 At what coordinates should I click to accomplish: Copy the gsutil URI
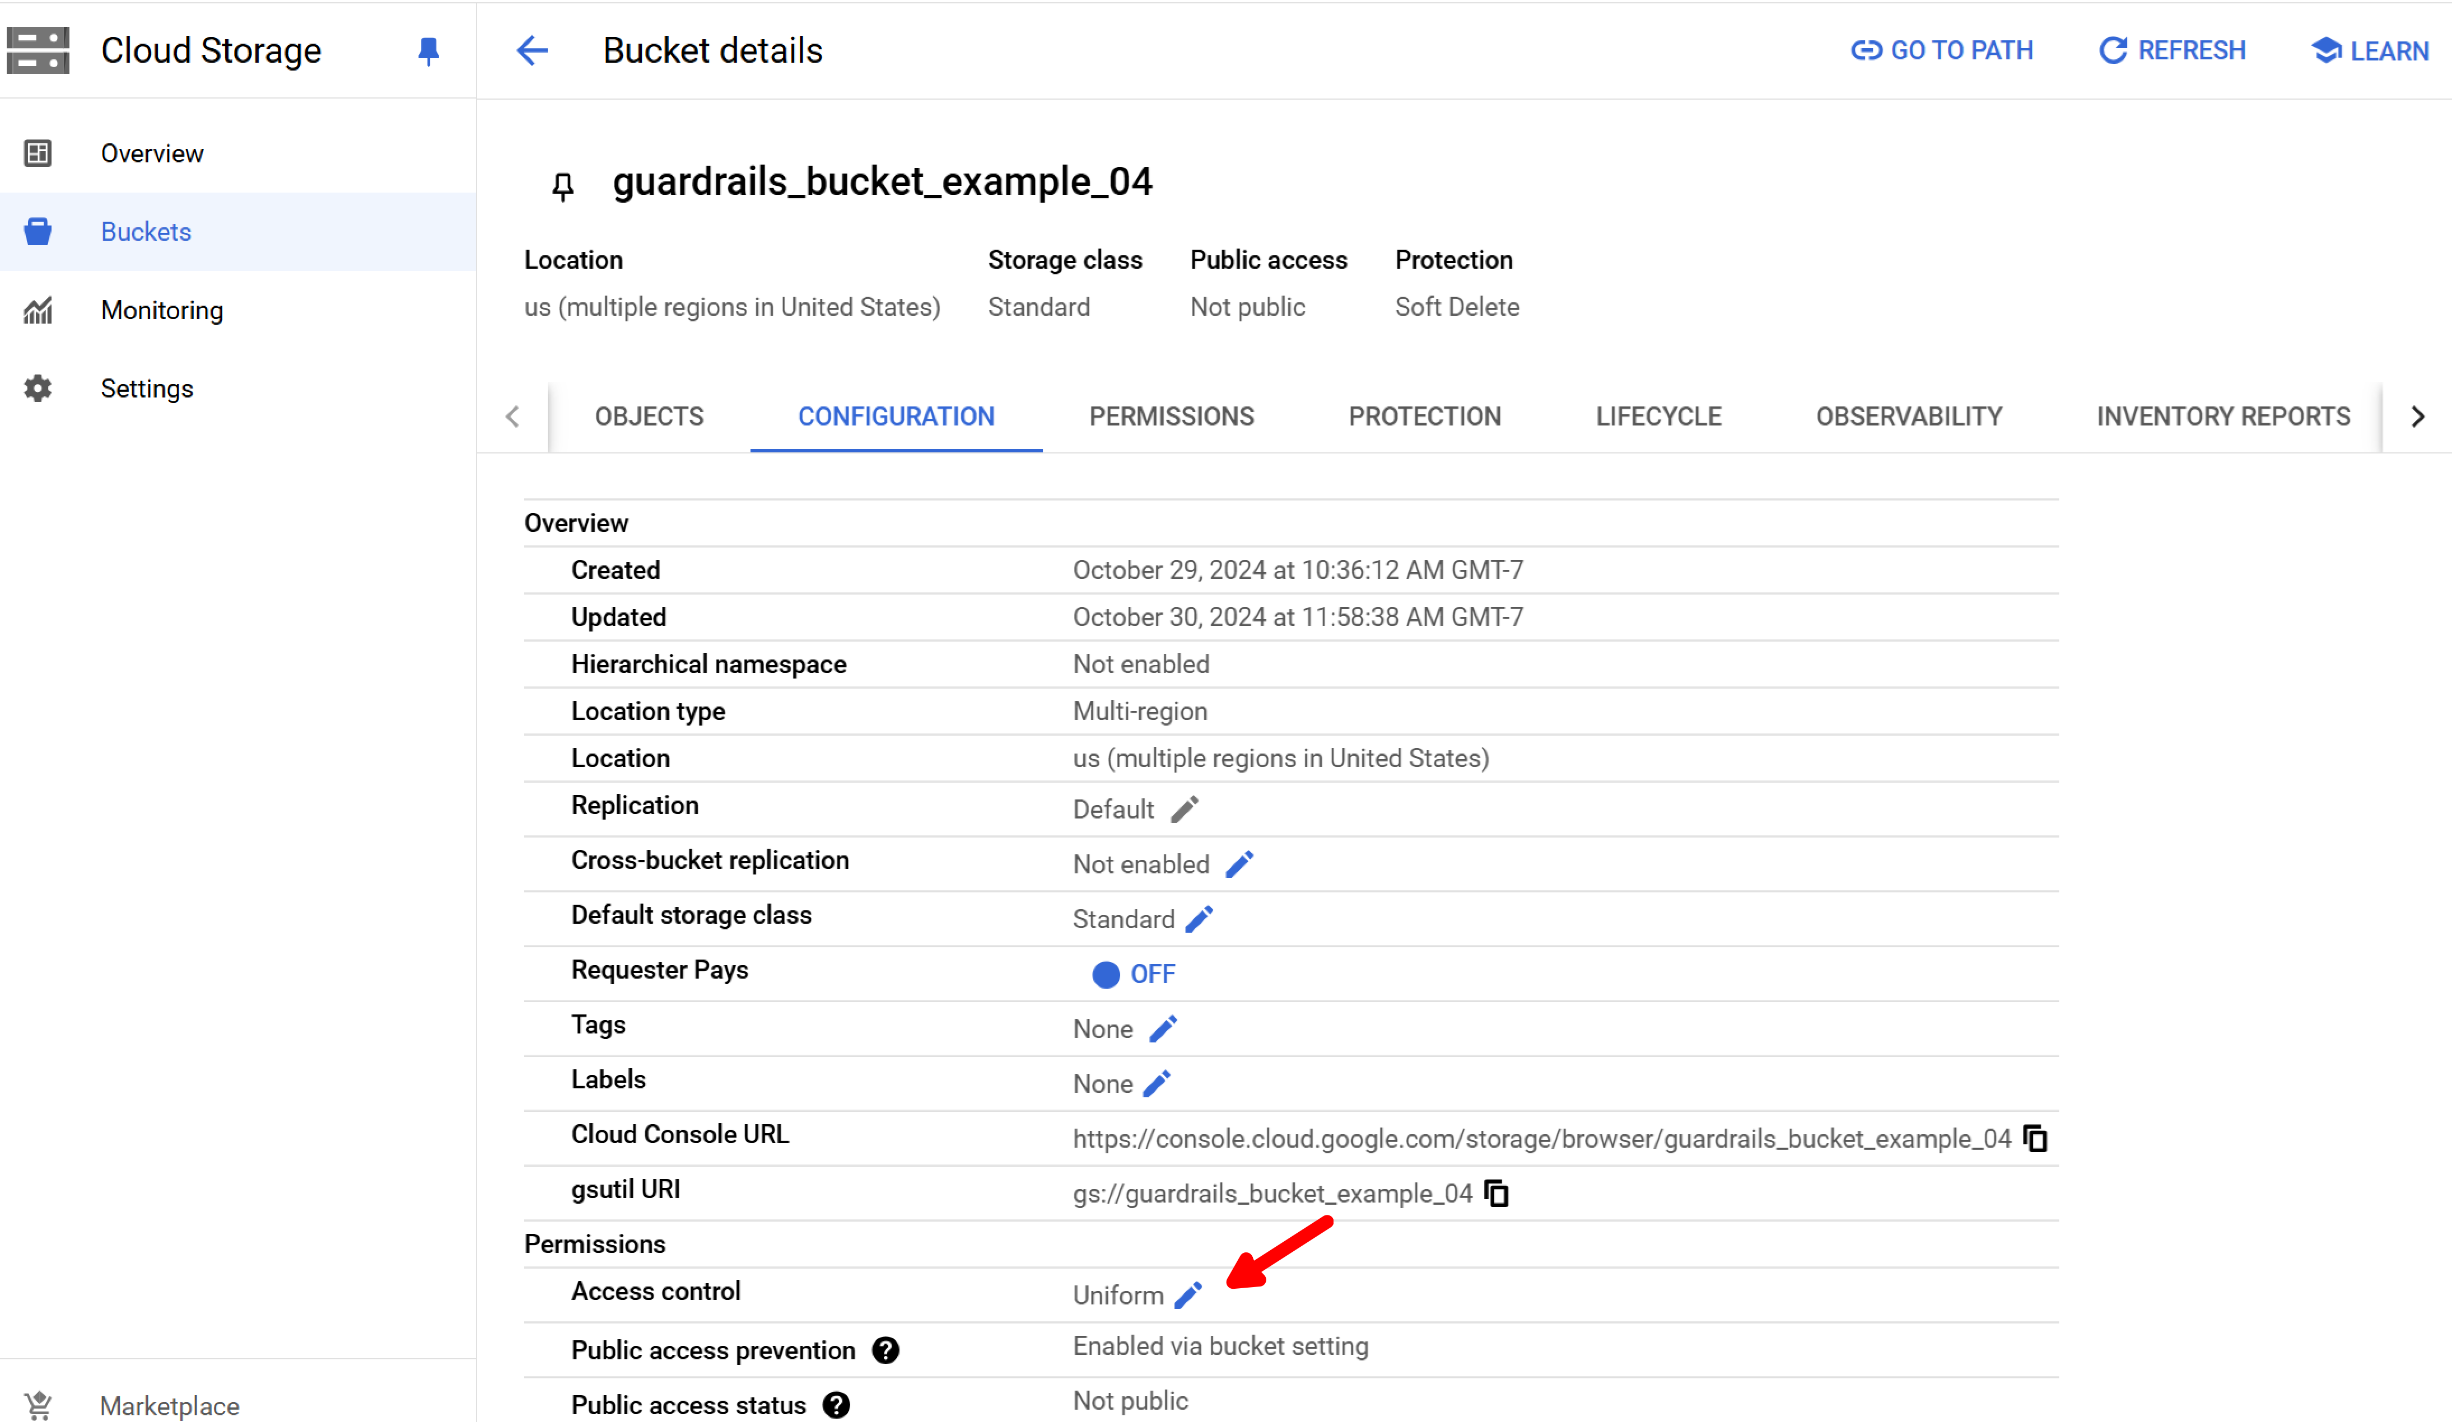[1495, 1194]
